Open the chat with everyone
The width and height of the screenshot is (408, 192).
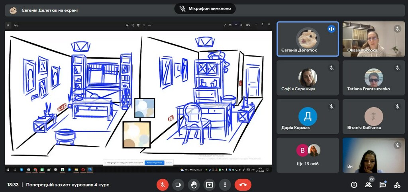coord(382,185)
